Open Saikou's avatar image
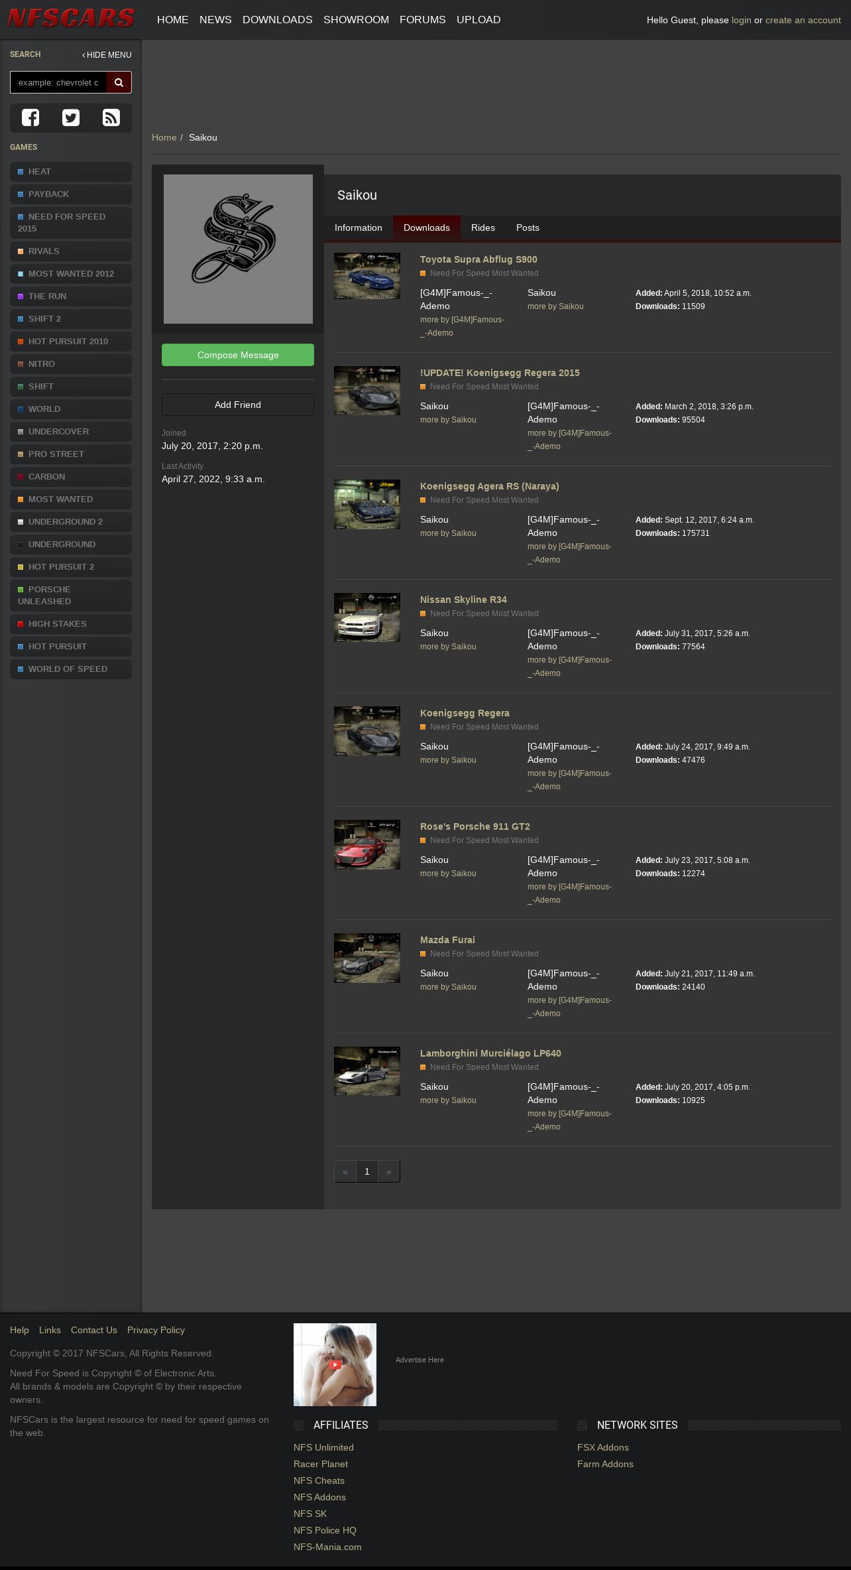The height and width of the screenshot is (1570, 851). tap(238, 249)
